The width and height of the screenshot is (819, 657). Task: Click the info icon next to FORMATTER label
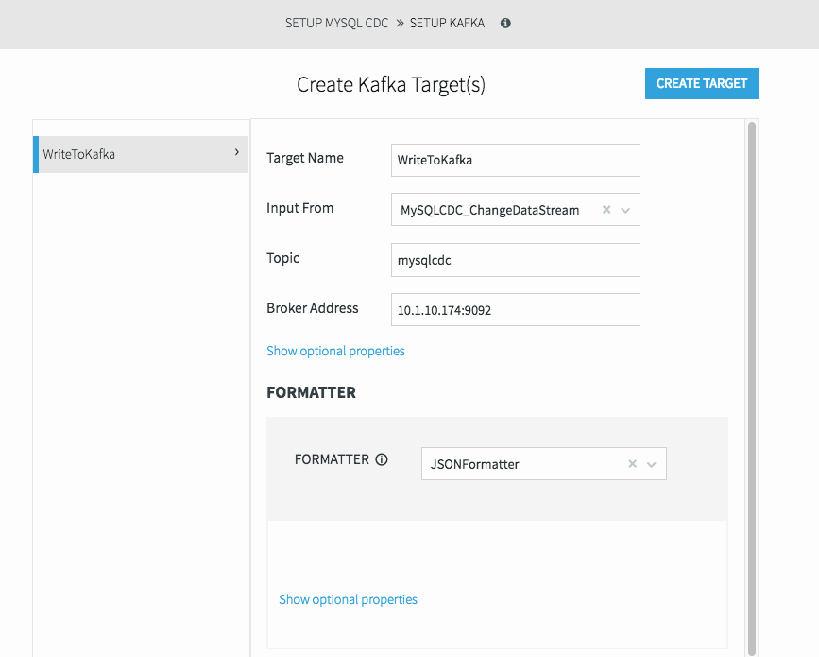[382, 459]
